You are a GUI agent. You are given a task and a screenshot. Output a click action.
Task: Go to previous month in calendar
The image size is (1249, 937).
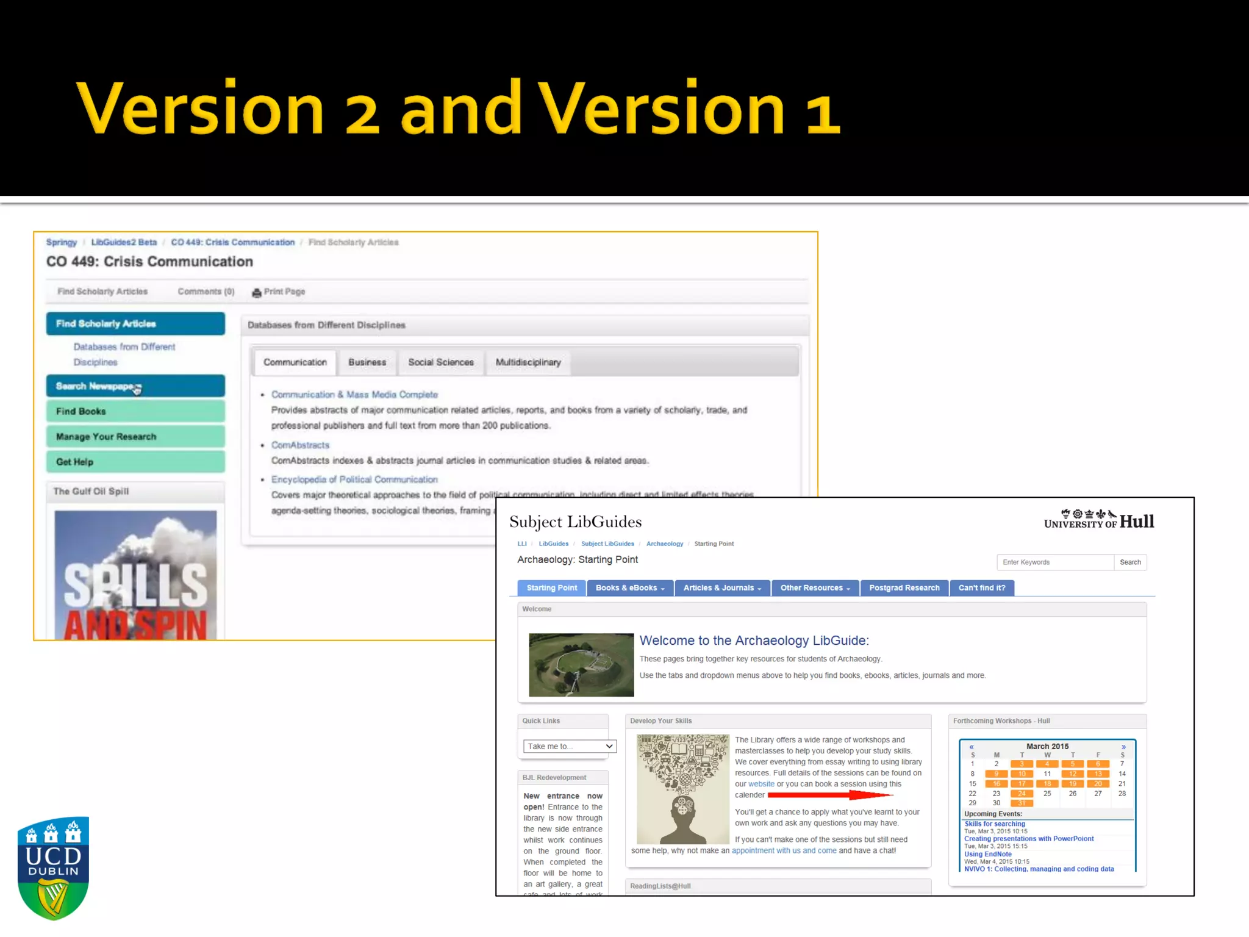coord(972,747)
